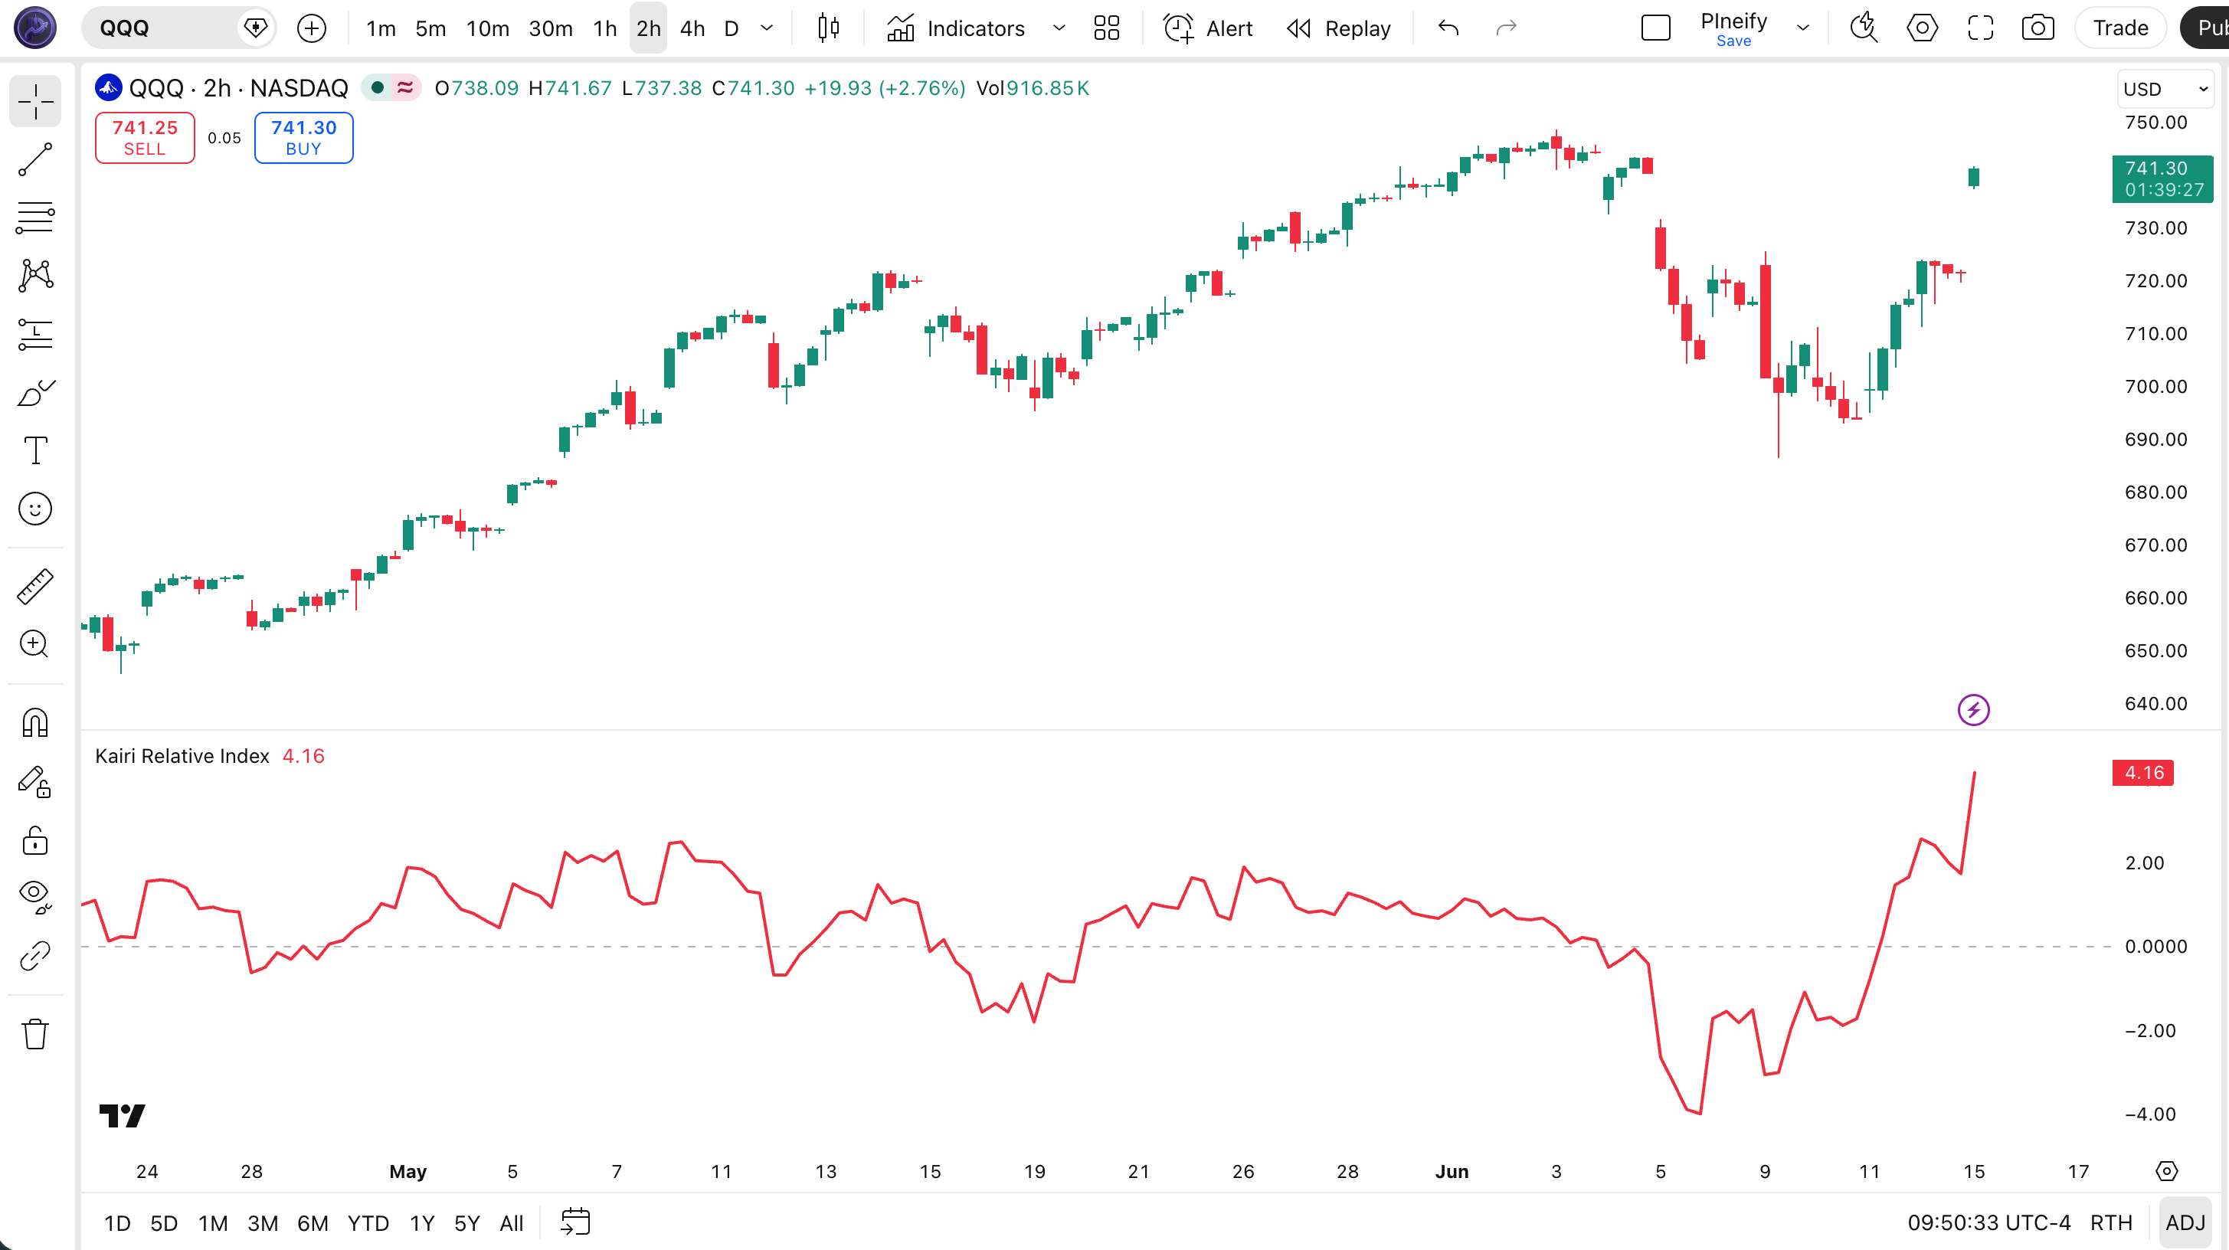Select the 4h interval
Viewport: 2229px width, 1250px height.
(x=692, y=28)
